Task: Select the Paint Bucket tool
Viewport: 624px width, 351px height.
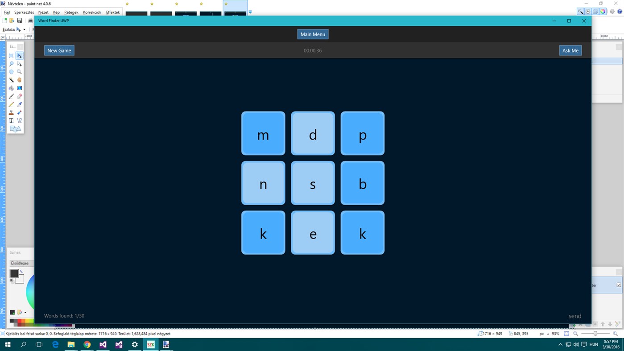Action: 12,88
